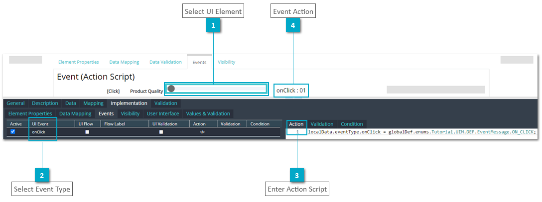
Task: Open the onClick row's Action script code icon
Action: point(203,132)
